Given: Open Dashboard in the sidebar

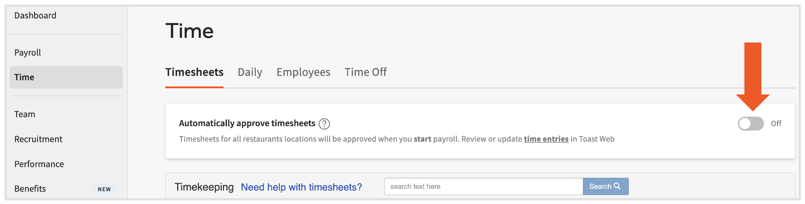Looking at the screenshot, I should pos(36,16).
